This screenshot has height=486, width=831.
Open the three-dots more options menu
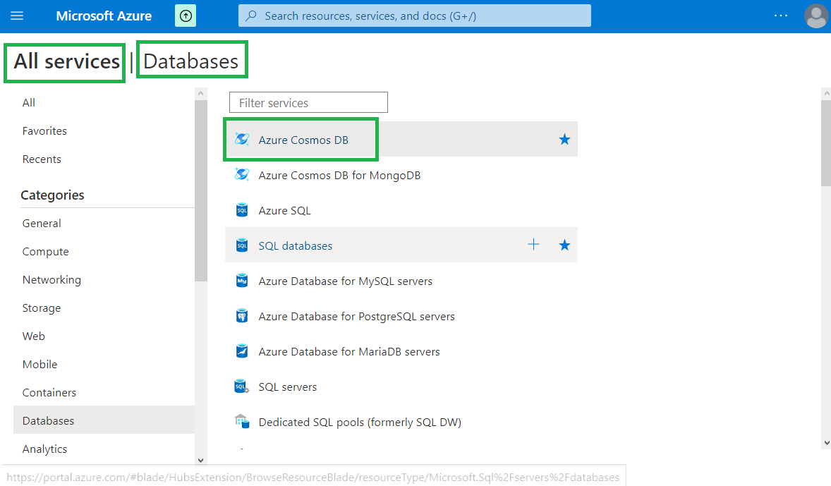(x=781, y=16)
